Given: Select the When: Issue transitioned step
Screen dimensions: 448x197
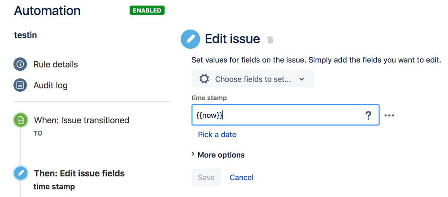Looking at the screenshot, I should point(82,120).
